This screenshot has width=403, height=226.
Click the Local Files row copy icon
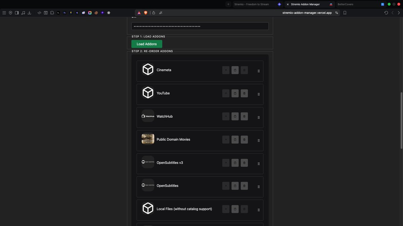click(x=235, y=209)
